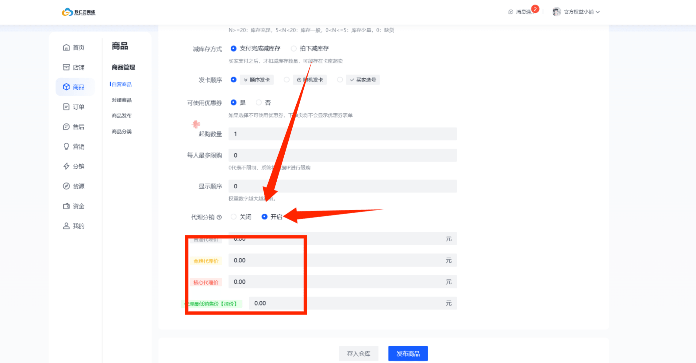Click the store (店铺) sidebar icon
This screenshot has height=363, width=696.
click(66, 67)
